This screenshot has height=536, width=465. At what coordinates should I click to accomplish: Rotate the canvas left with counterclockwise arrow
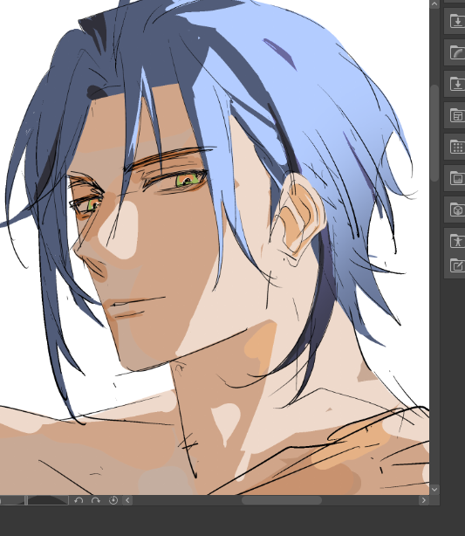tap(79, 500)
